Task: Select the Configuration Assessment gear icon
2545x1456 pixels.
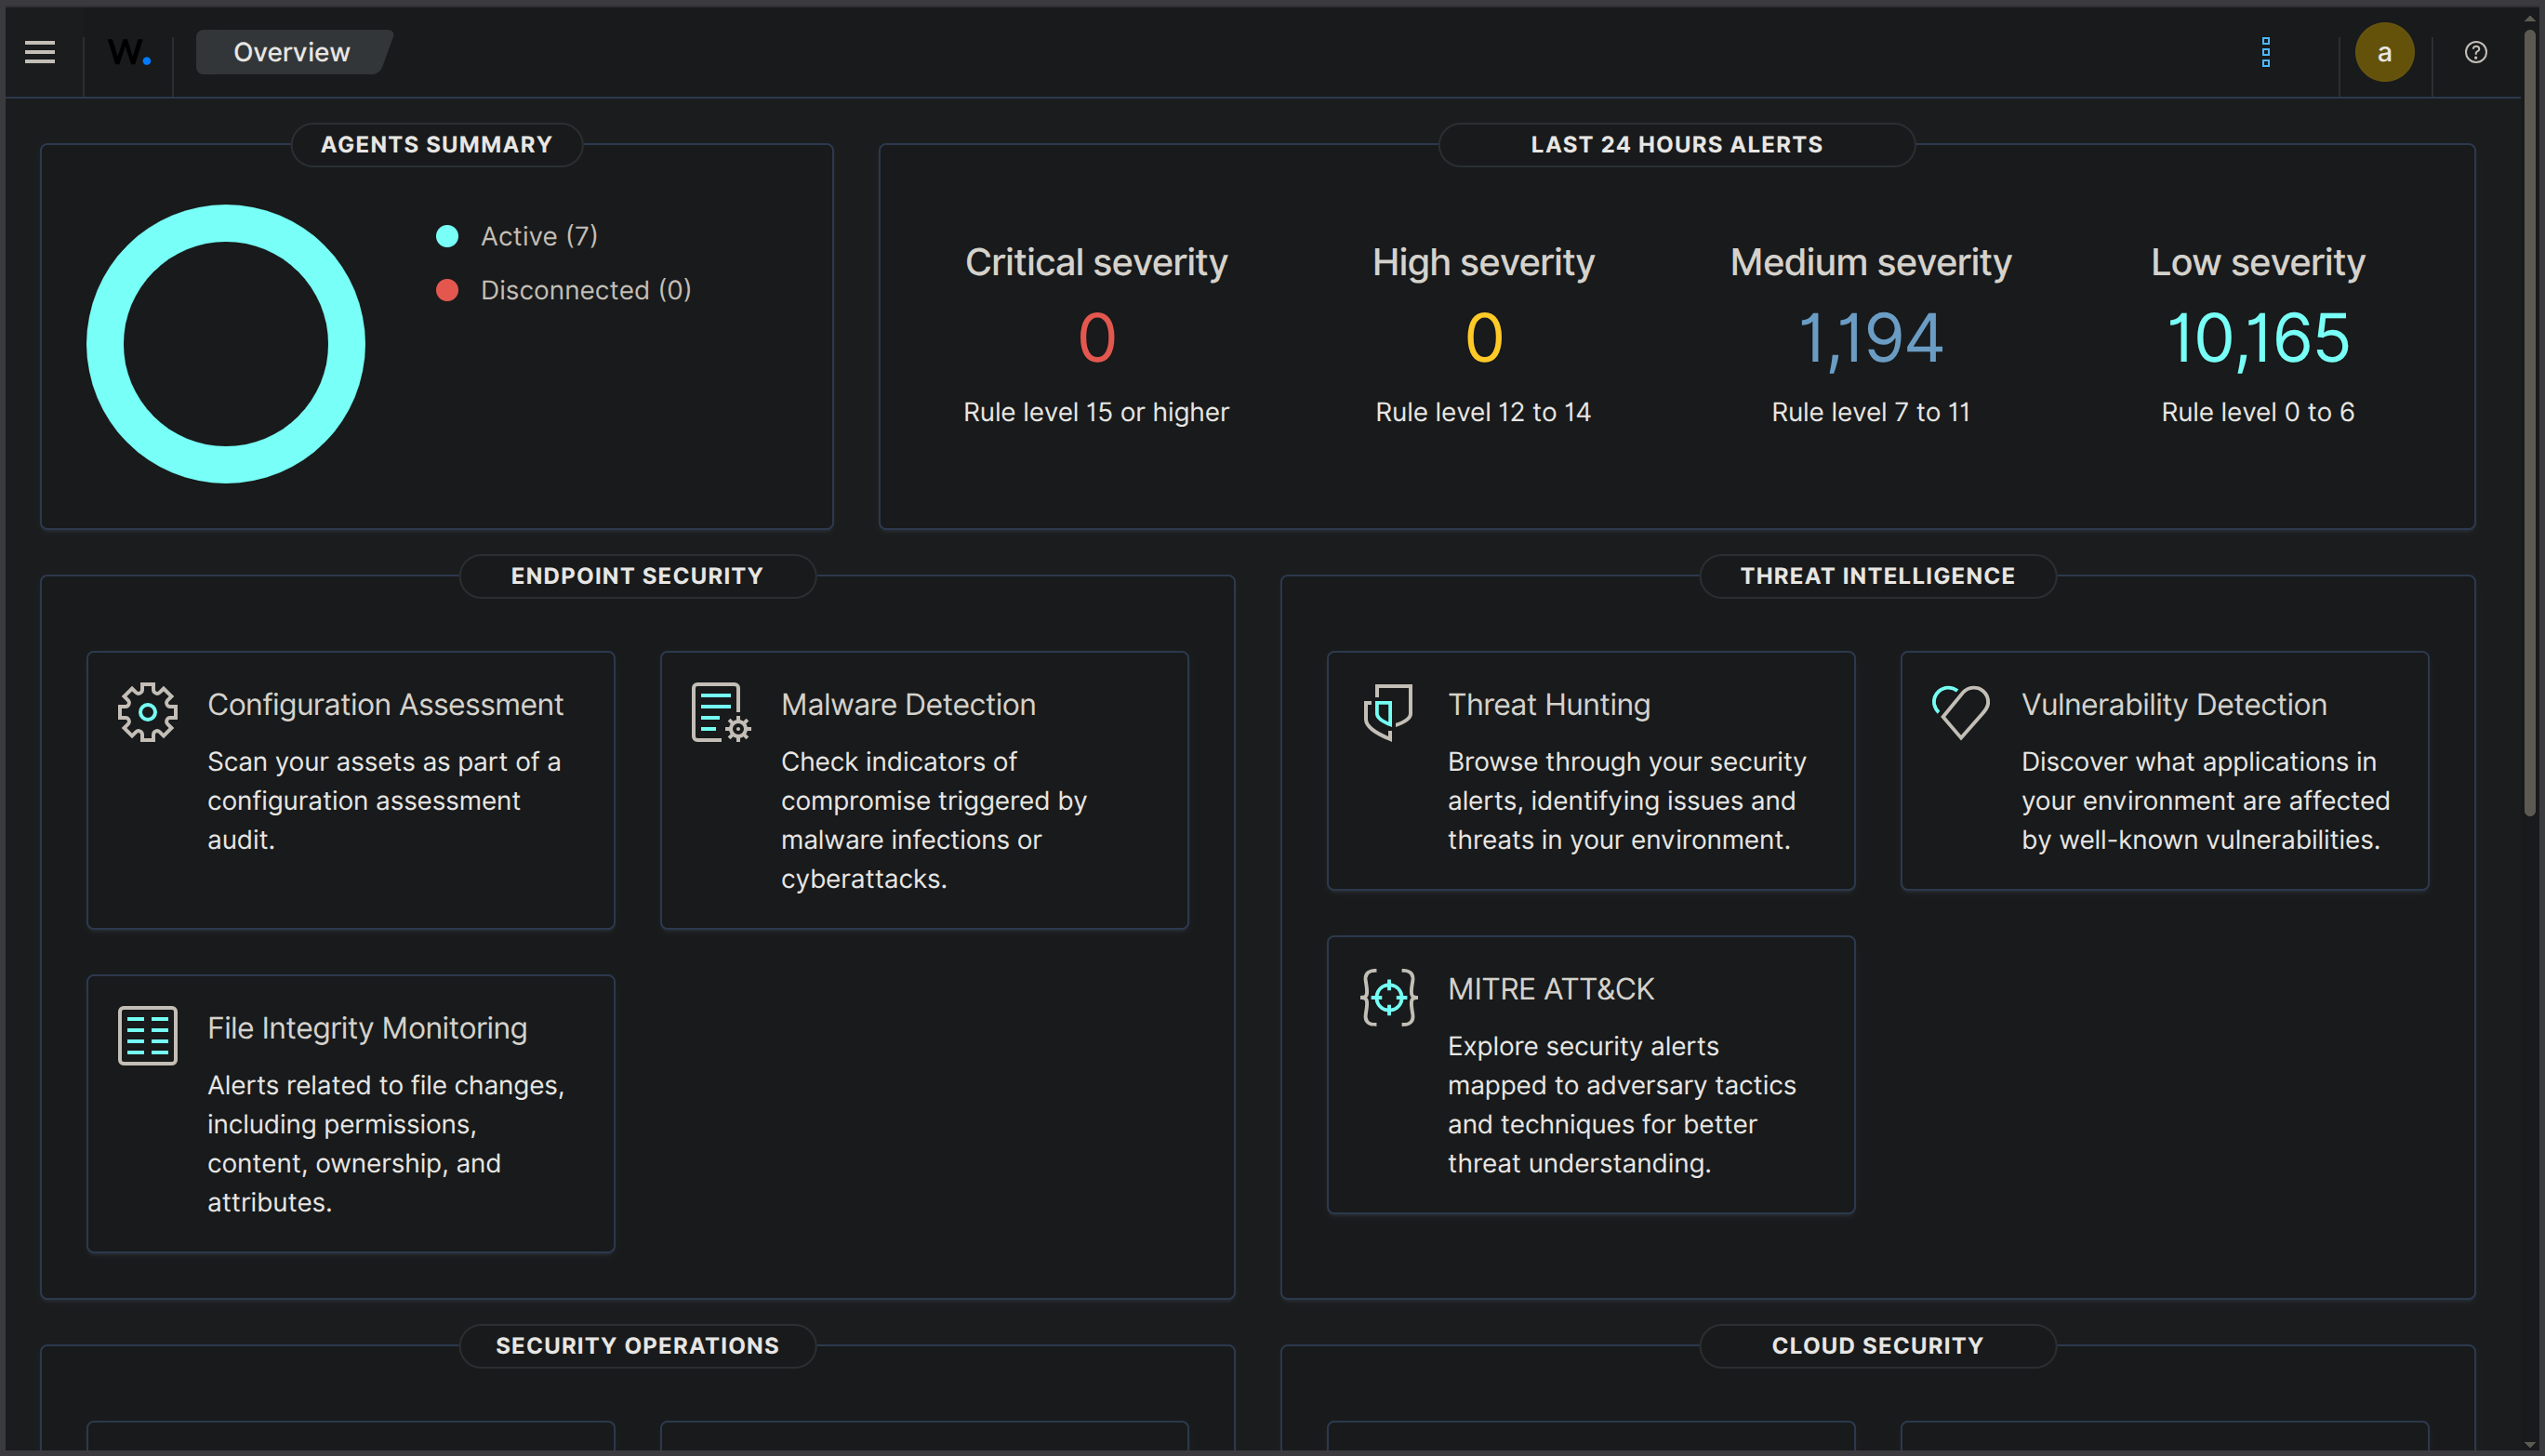Action: coord(147,711)
